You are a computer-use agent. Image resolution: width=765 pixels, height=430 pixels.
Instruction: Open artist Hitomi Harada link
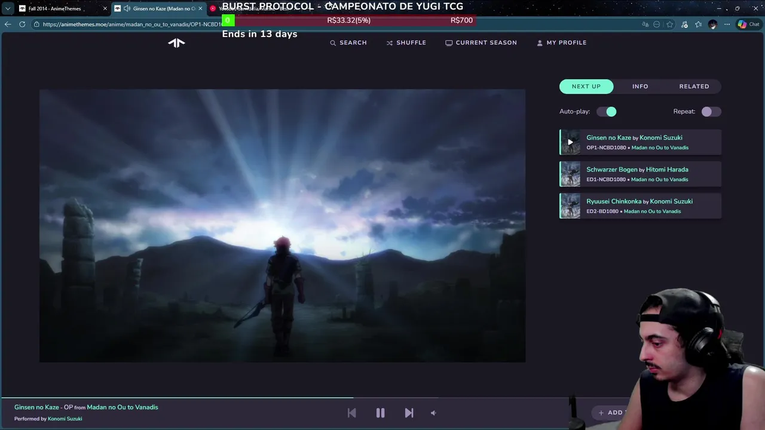point(667,170)
